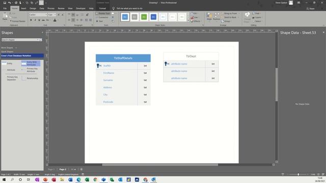Close the Shape Data pane
The image size is (326, 183).
pyautogui.click(x=323, y=33)
